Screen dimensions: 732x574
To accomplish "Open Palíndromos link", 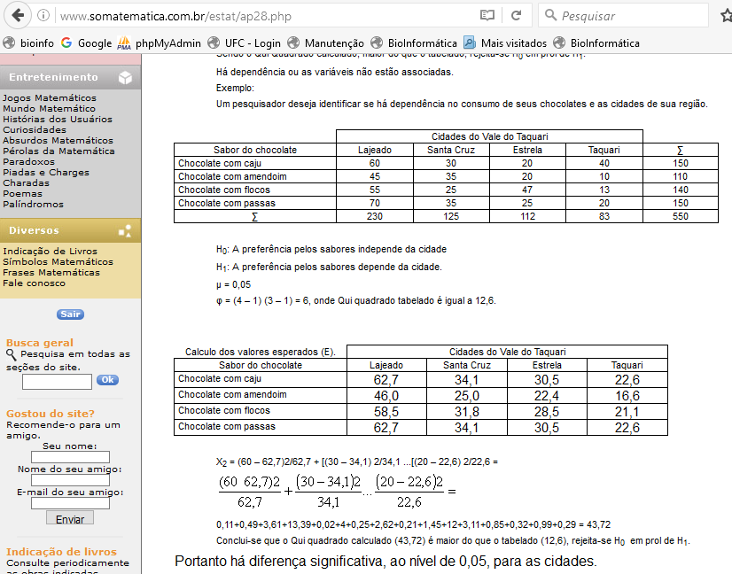I will click(x=33, y=205).
